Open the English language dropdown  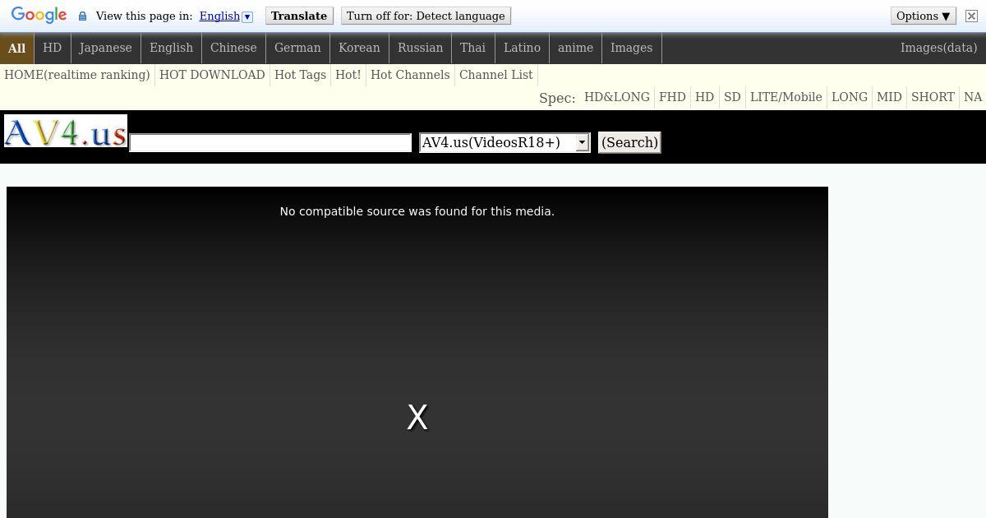(x=226, y=16)
